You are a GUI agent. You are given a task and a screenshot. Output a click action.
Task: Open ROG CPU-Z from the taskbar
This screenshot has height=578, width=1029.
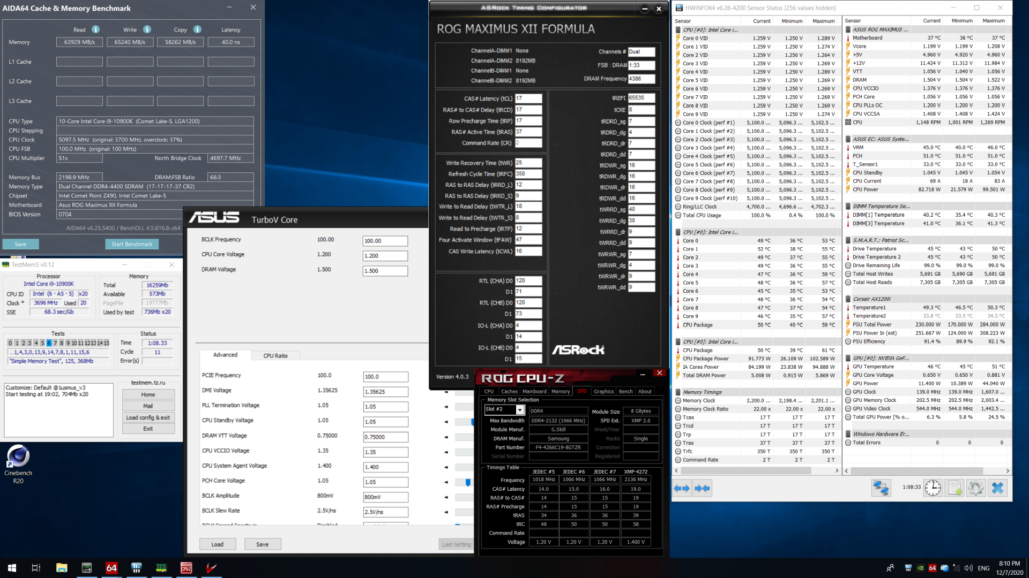click(x=187, y=568)
